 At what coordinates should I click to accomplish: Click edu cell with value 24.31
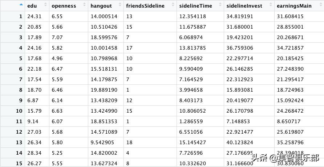pyautogui.click(x=34, y=17)
